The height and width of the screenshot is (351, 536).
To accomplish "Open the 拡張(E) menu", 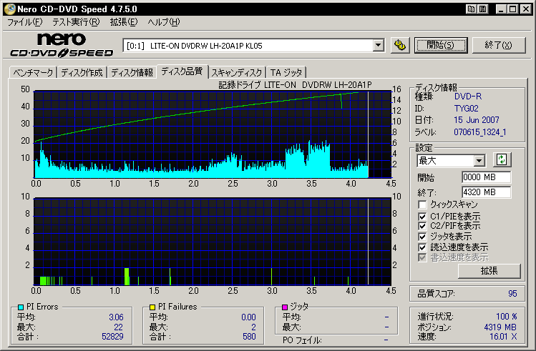I will tap(123, 22).
